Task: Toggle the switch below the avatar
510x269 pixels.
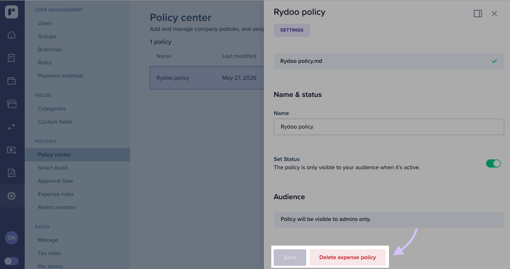Action: click(12, 261)
